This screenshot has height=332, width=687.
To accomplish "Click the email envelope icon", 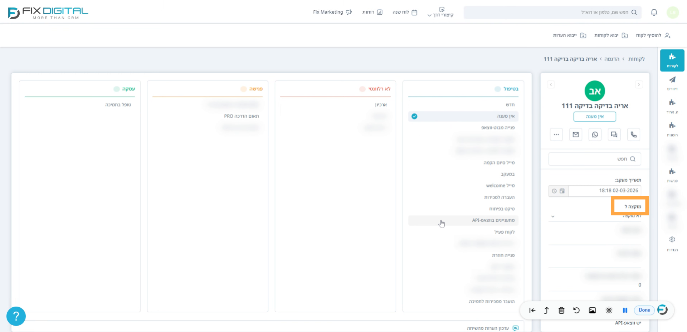I will 575,135.
